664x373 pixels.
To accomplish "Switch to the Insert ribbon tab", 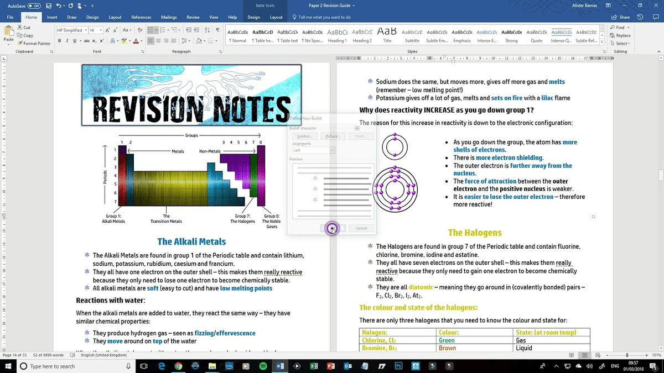I will pyautogui.click(x=52, y=17).
